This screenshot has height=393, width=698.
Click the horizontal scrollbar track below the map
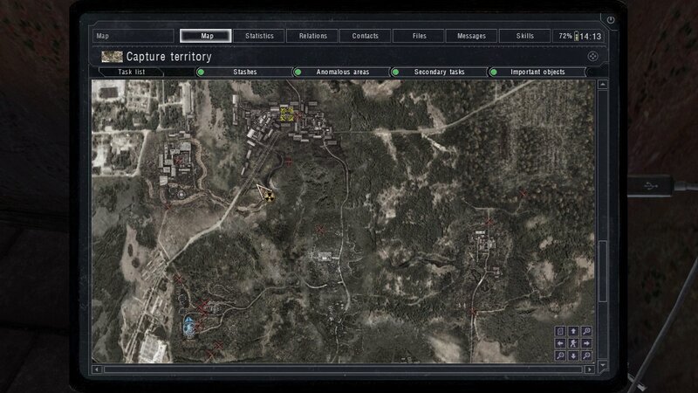pyautogui.click(x=343, y=369)
